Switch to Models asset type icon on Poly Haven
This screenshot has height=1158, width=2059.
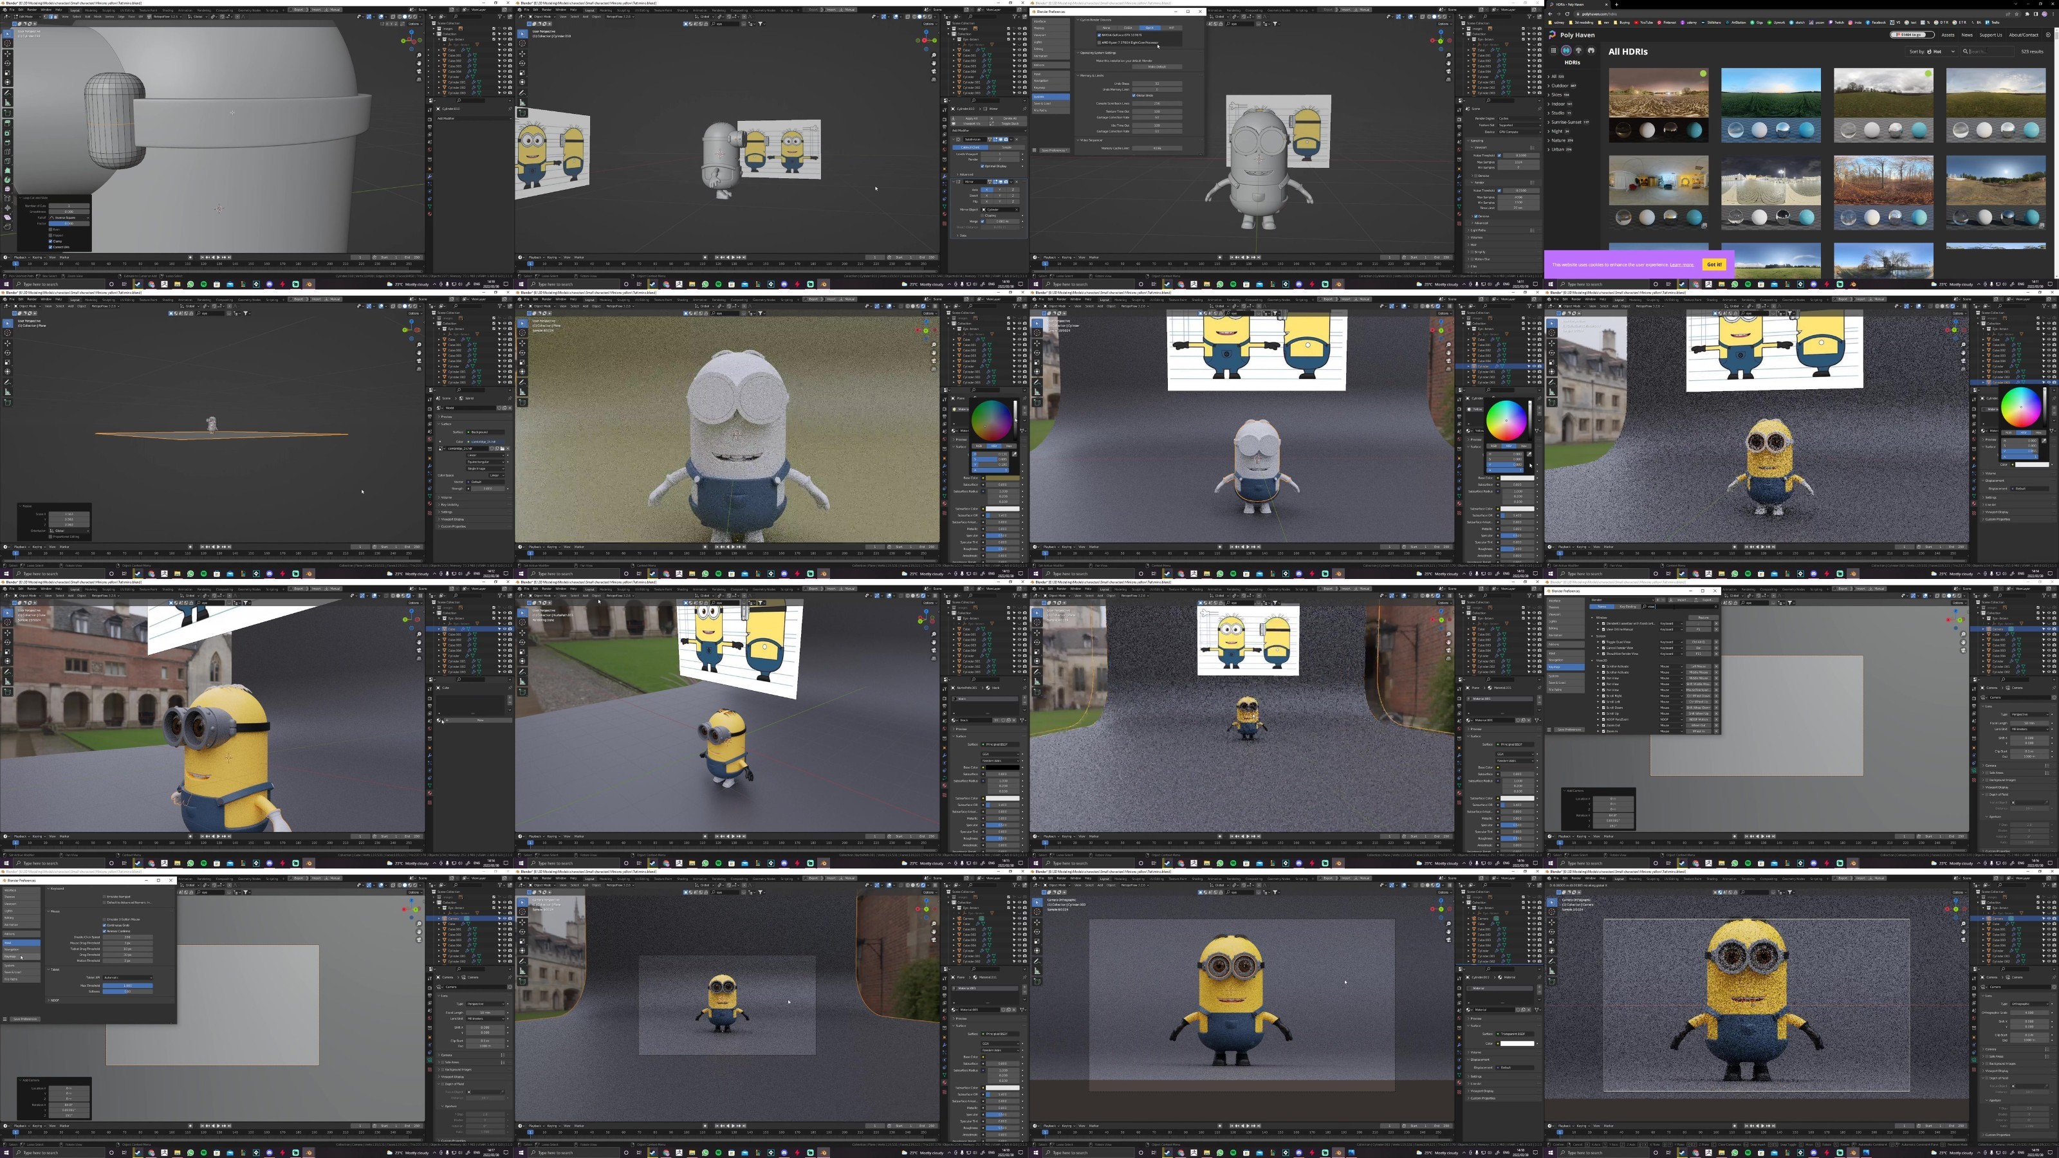[1591, 50]
